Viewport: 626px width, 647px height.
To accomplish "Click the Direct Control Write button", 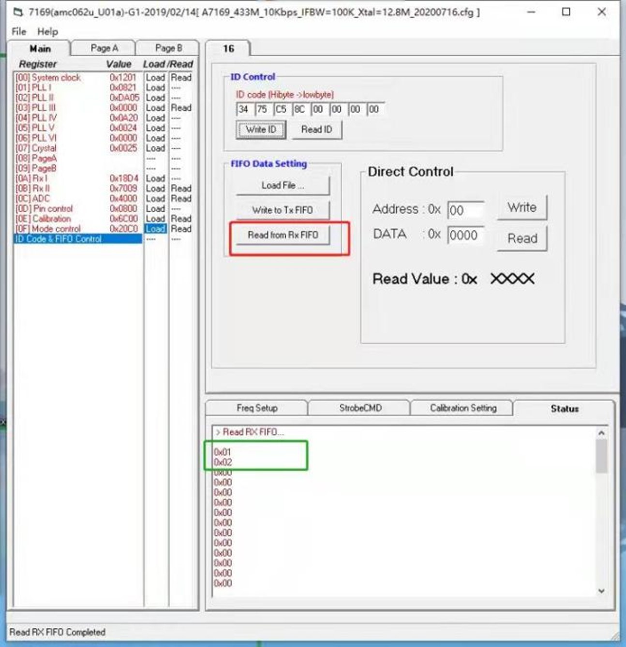I will click(522, 208).
